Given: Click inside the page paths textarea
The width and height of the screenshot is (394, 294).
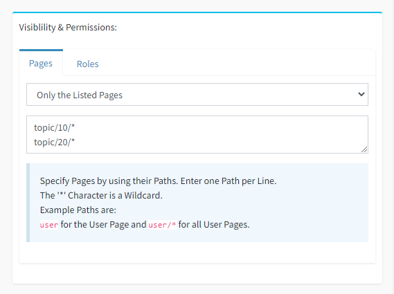Looking at the screenshot, I should click(197, 135).
